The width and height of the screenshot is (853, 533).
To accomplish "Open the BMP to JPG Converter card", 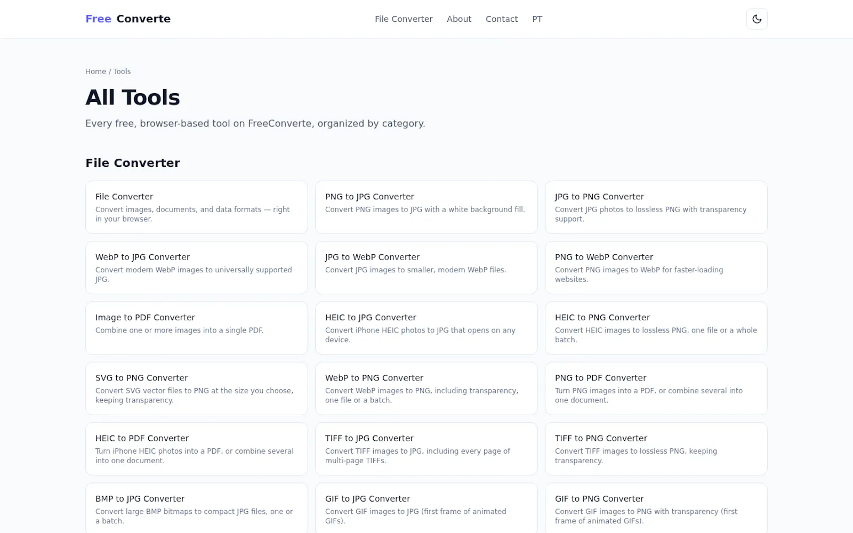I will tap(197, 508).
